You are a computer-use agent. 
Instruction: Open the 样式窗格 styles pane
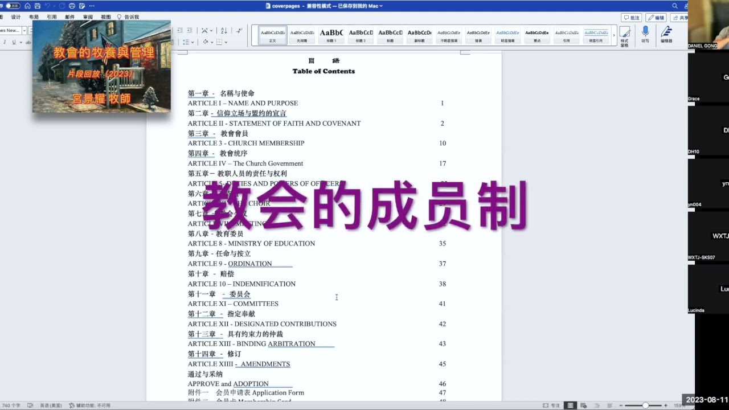click(625, 35)
